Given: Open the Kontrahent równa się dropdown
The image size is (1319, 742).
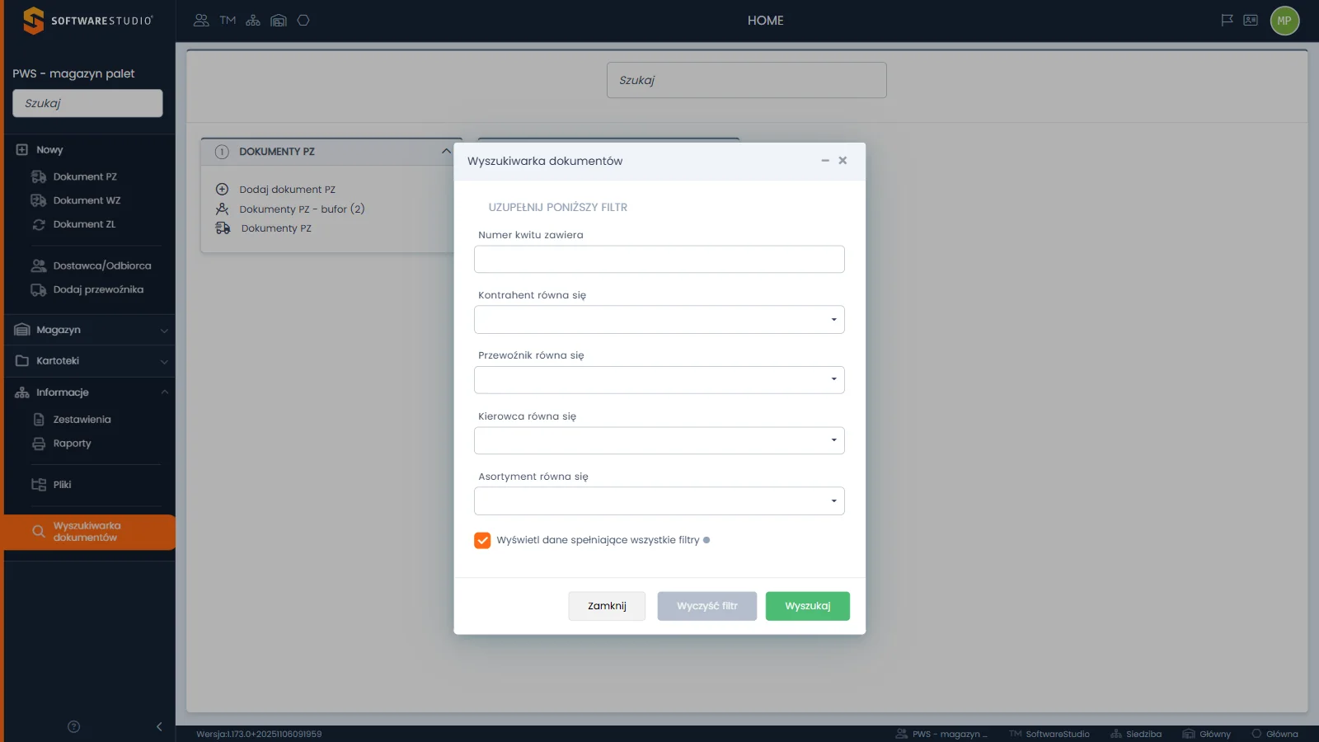Looking at the screenshot, I should [x=659, y=320].
